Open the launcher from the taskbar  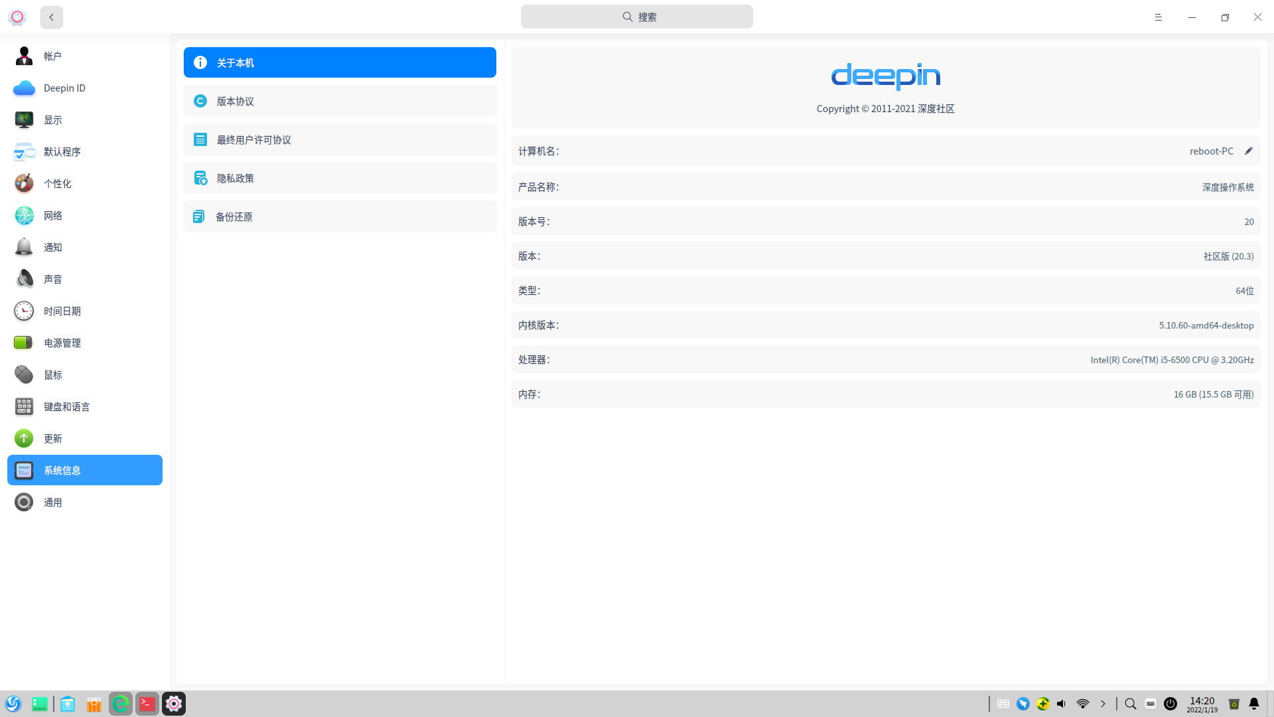click(x=13, y=704)
